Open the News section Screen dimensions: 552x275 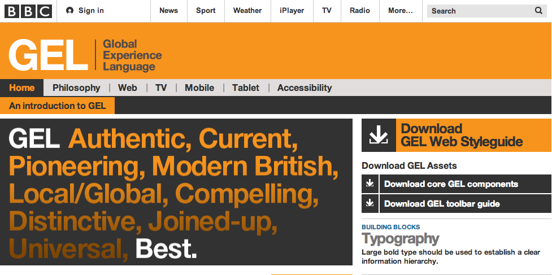[x=168, y=11]
